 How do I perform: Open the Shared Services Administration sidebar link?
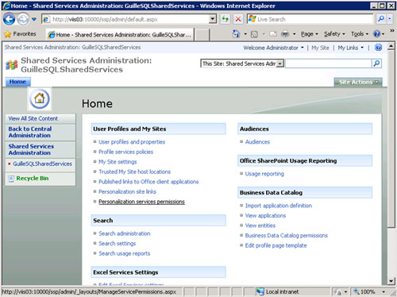point(31,149)
